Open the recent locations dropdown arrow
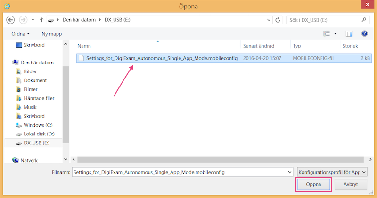This screenshot has height=198, width=377. [33, 20]
